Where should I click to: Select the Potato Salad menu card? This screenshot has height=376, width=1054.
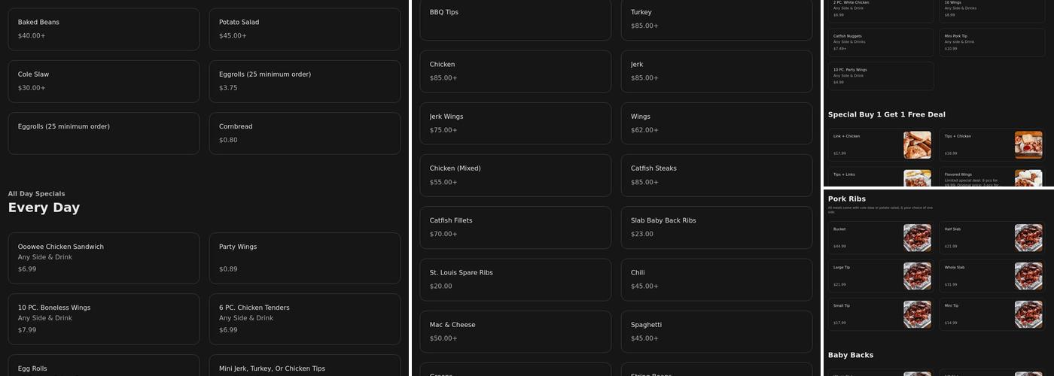point(305,29)
